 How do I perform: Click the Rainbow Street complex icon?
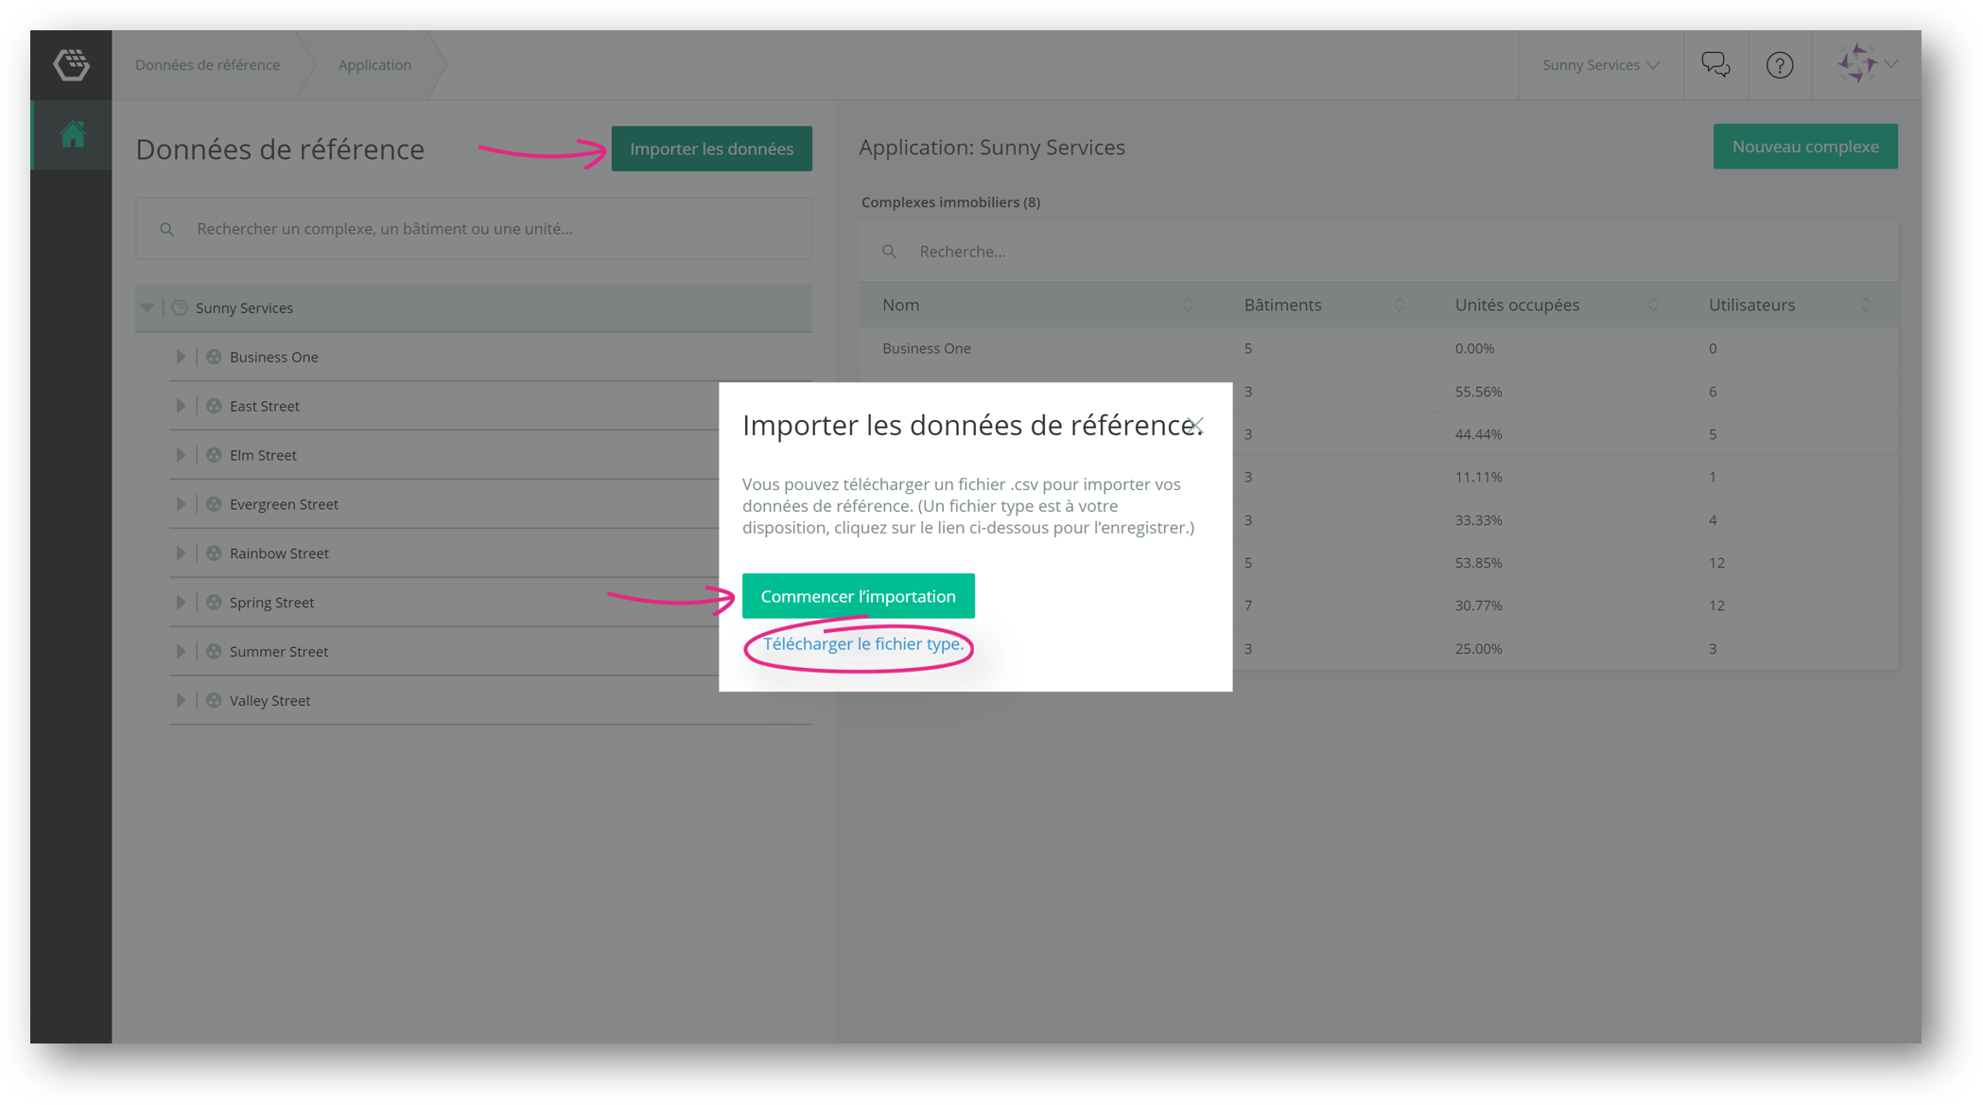pos(214,553)
